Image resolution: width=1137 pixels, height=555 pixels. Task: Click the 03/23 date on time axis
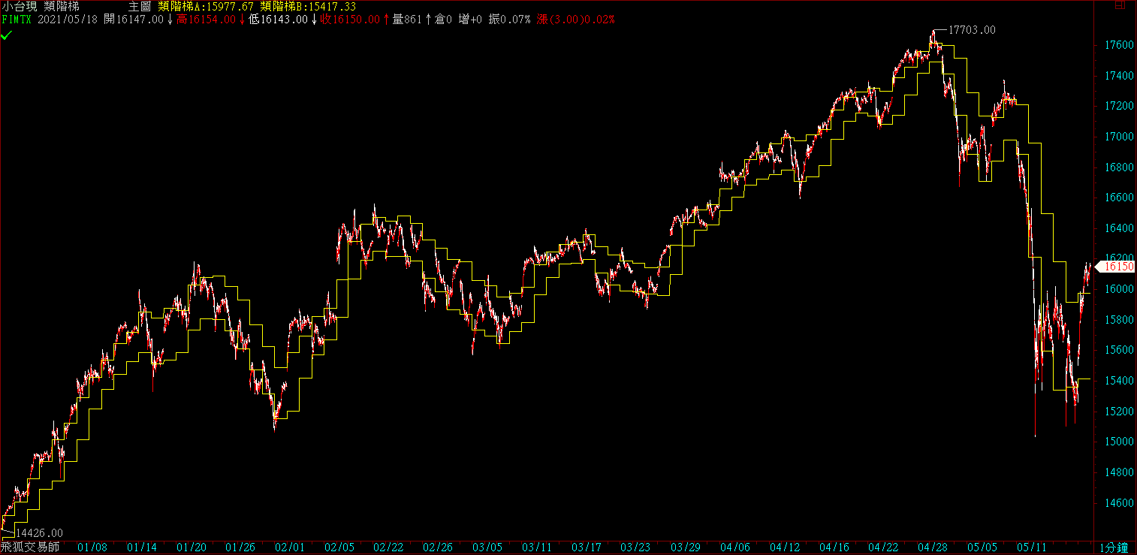pos(635,548)
